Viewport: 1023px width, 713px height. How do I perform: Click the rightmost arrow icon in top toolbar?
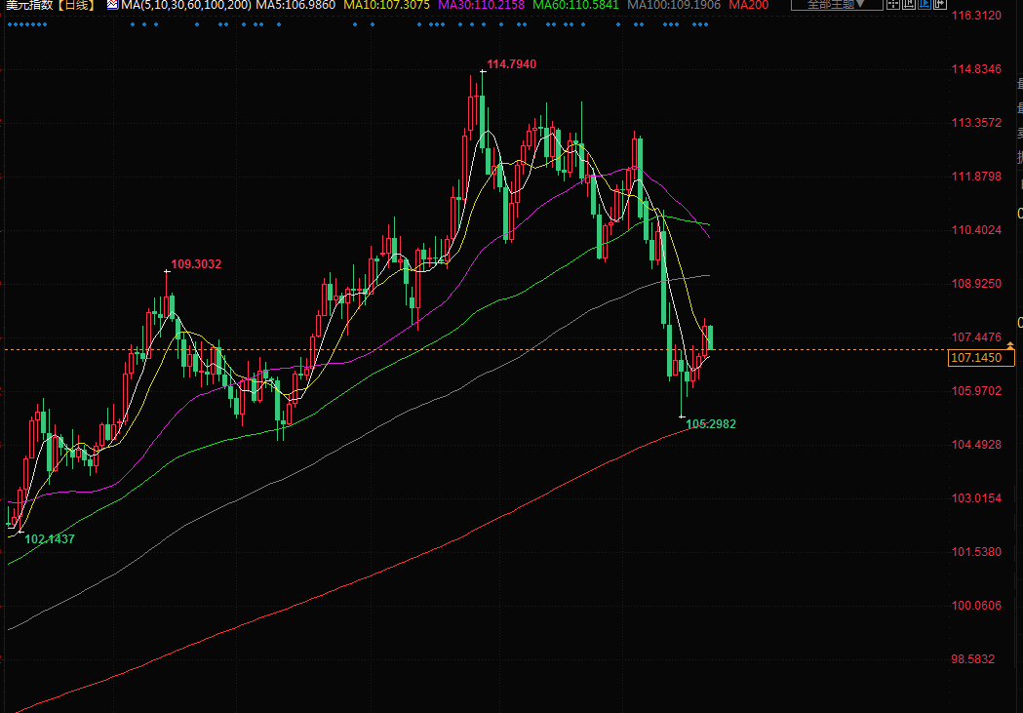tap(941, 5)
